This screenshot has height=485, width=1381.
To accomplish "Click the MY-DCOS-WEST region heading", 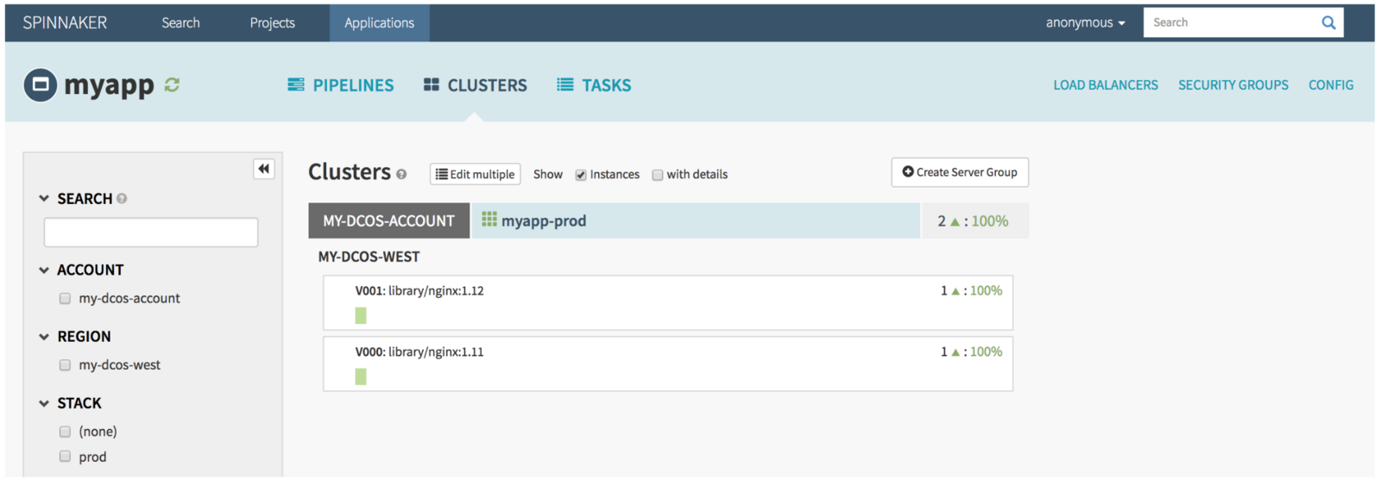I will [x=369, y=257].
